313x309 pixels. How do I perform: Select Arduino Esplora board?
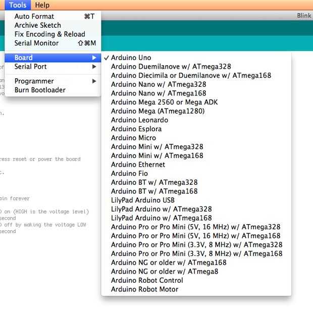pyautogui.click(x=196, y=129)
